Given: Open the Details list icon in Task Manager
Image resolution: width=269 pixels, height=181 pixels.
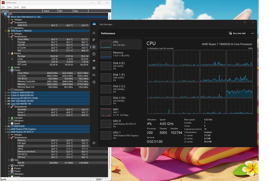Looking at the screenshot, I should [x=94, y=75].
